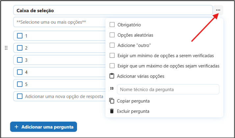
Task: Click the ID icon beside technical name
Action: tap(112, 89)
